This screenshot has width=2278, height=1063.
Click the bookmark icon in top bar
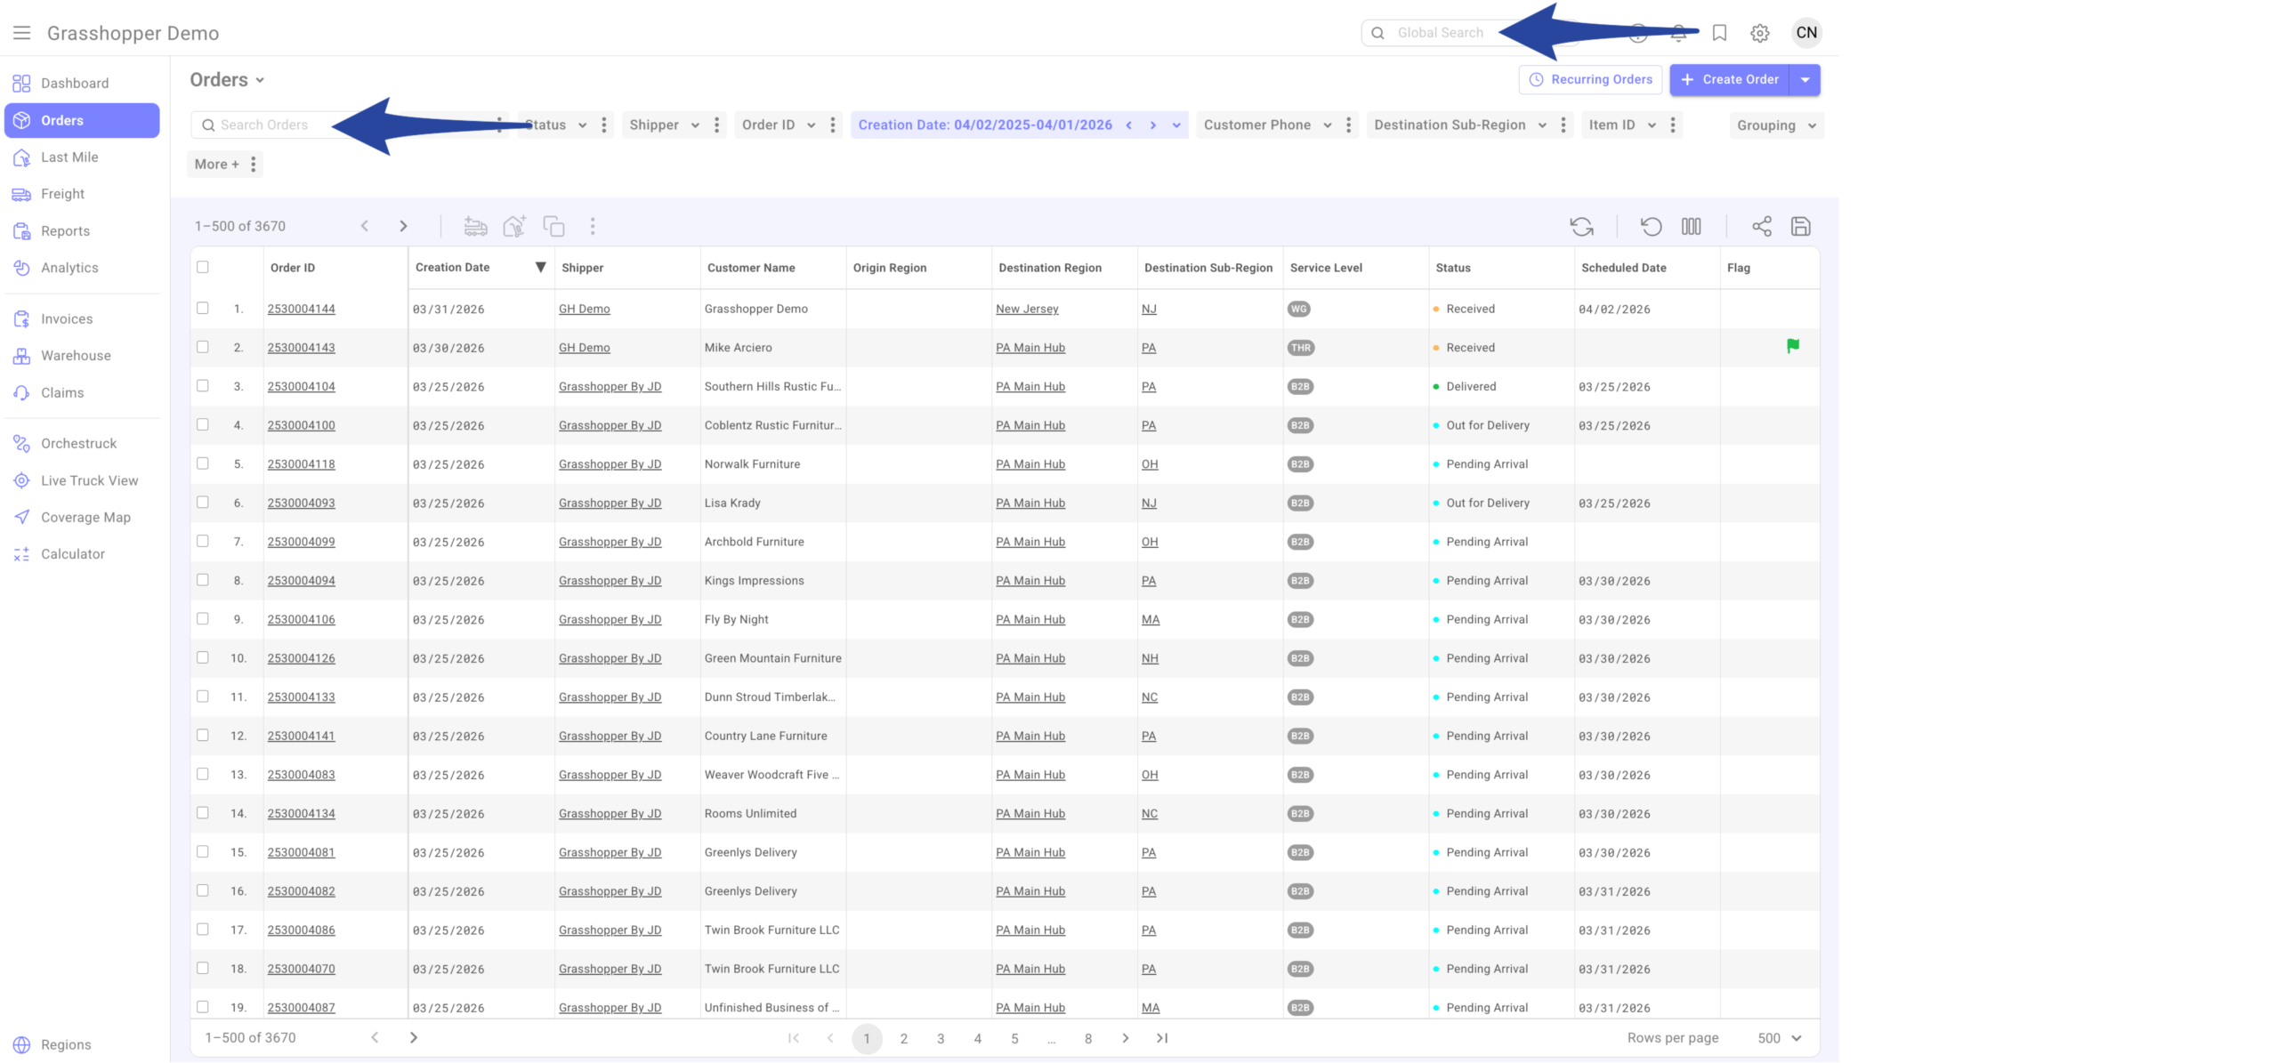[x=1718, y=33]
